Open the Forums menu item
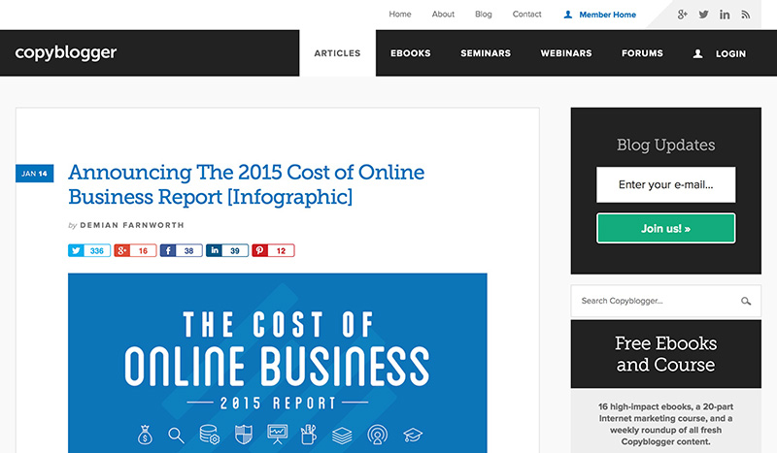Viewport: 777px width, 453px height. click(642, 53)
